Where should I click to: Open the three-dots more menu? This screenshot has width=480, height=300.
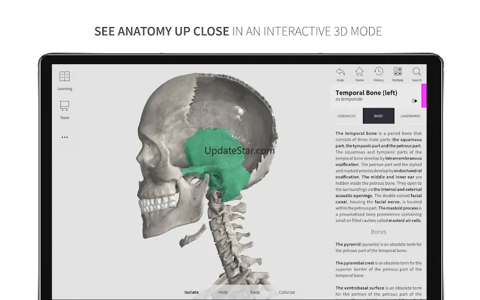click(65, 137)
